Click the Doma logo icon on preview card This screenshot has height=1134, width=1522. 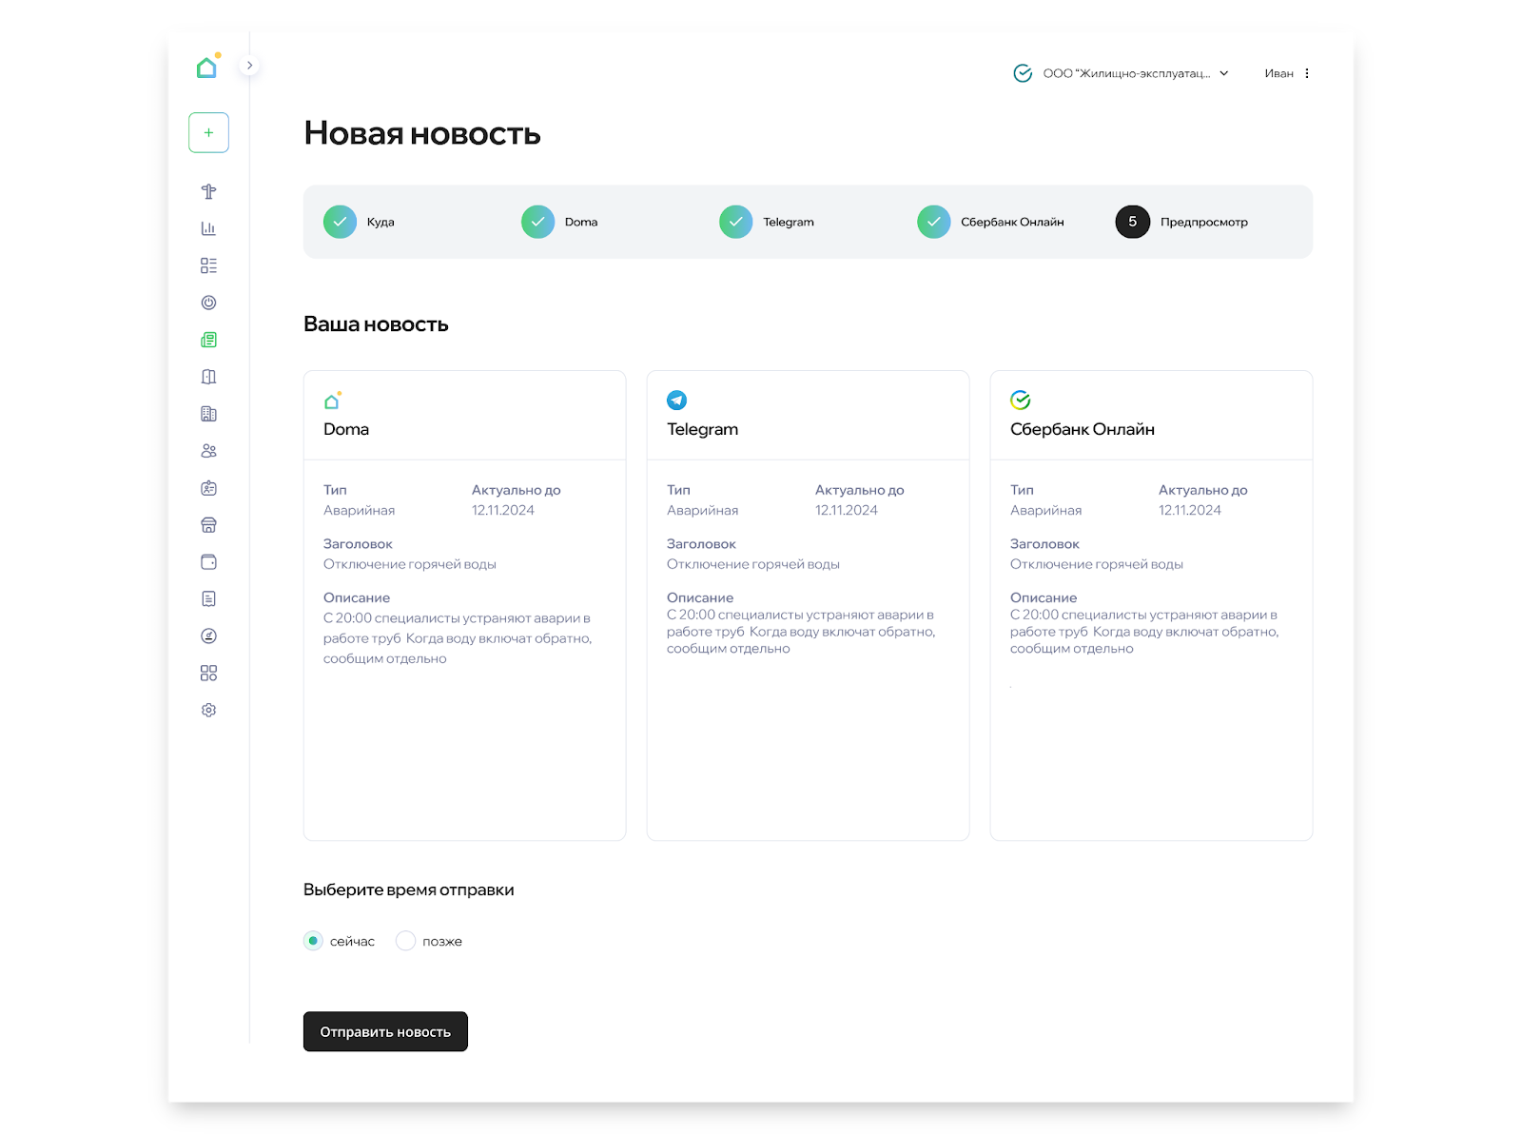[x=333, y=401]
